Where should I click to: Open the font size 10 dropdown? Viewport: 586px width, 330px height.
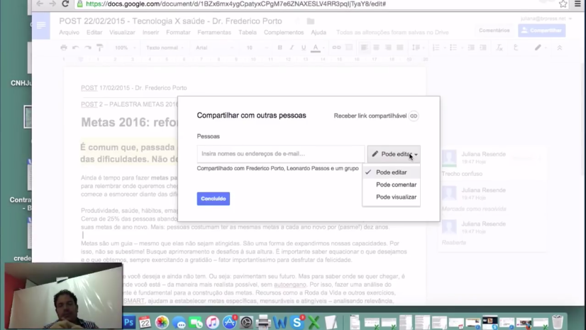257,48
